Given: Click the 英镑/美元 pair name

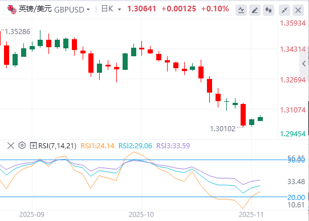Looking at the screenshot, I should coord(35,9).
